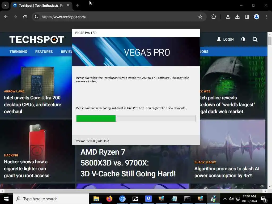Open the tab search dropdown arrow
This screenshot has height=204, width=272.
(5, 5)
